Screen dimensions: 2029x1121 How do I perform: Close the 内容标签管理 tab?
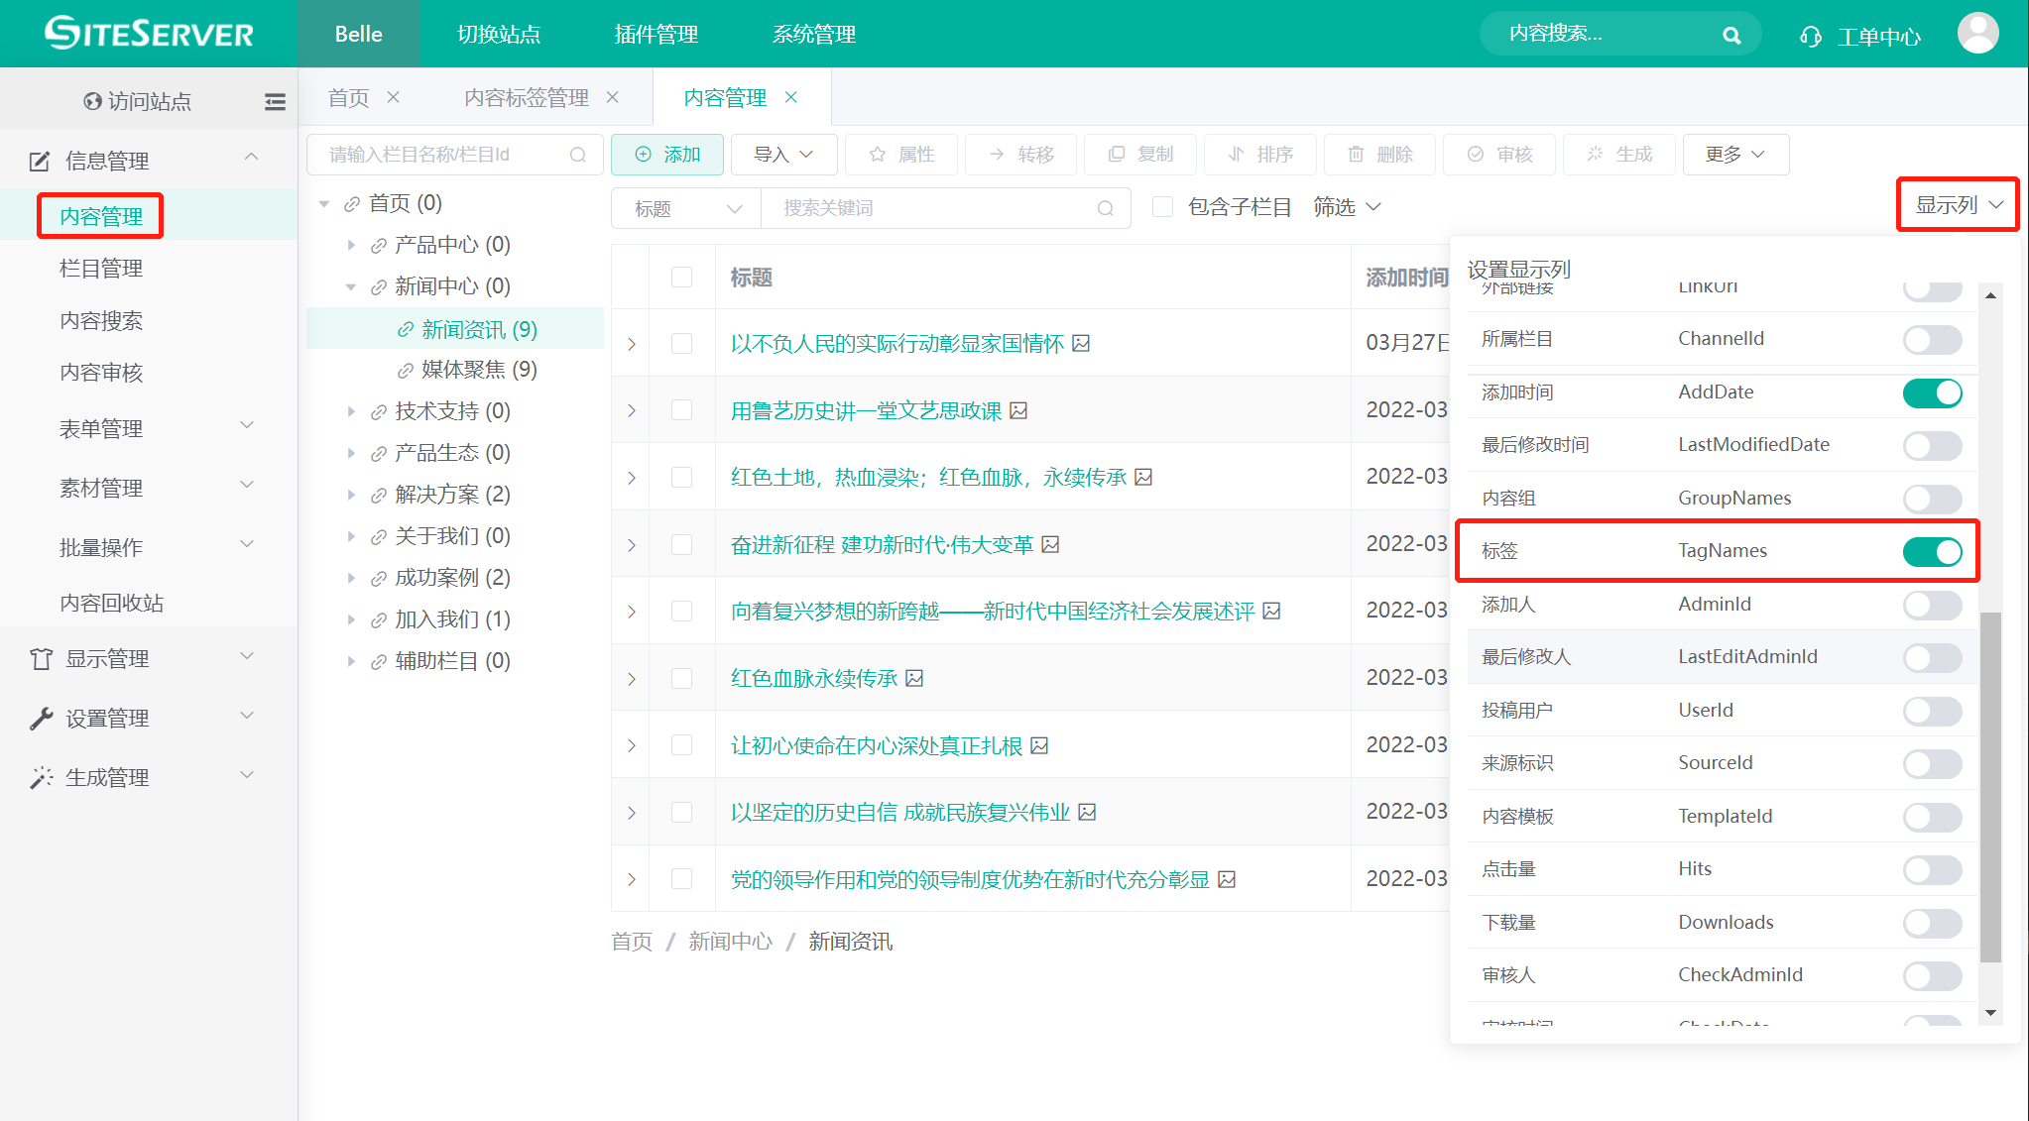[612, 97]
